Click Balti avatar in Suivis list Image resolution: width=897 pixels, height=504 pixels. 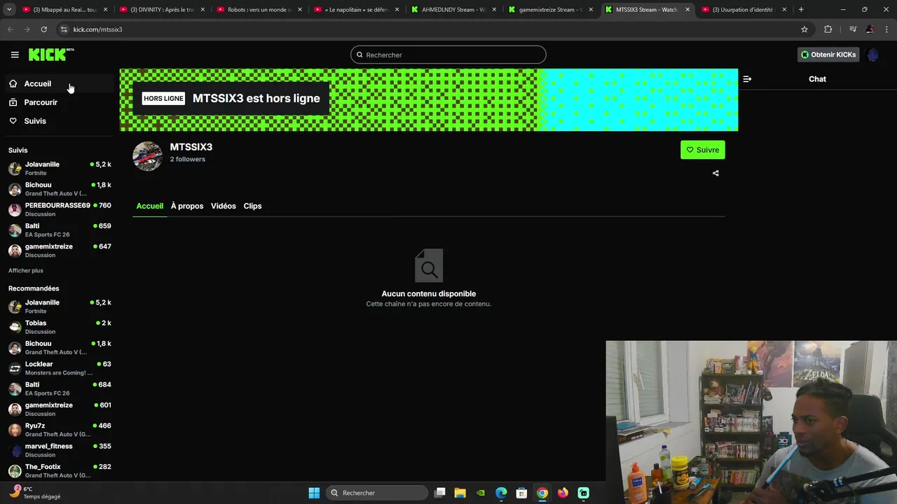[x=15, y=230]
